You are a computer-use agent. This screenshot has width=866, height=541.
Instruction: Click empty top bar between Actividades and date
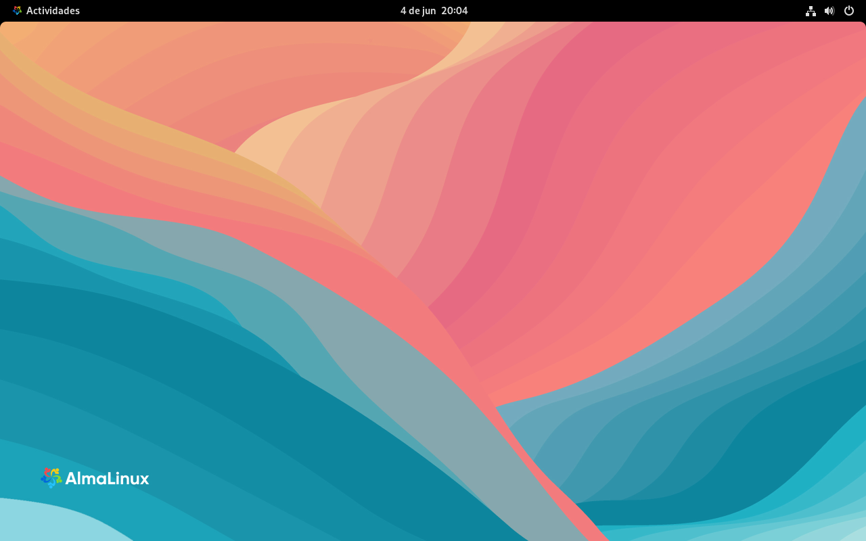[237, 11]
